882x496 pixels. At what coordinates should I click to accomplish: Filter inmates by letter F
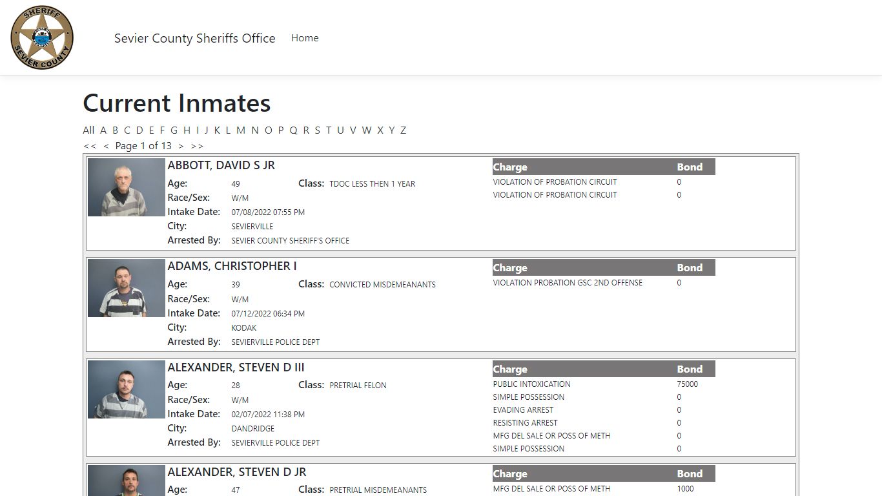163,130
